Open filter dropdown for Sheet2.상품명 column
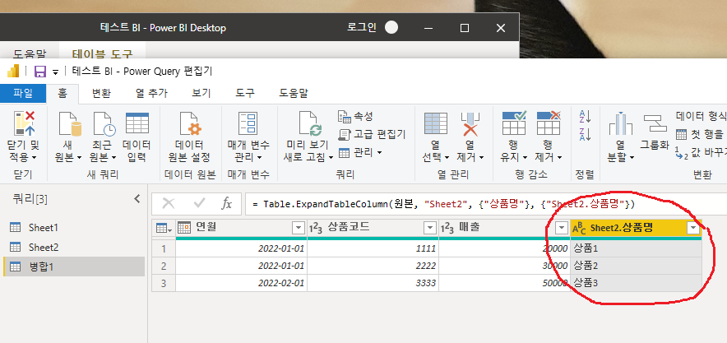Screen dimensions: 727x343 coord(693,228)
